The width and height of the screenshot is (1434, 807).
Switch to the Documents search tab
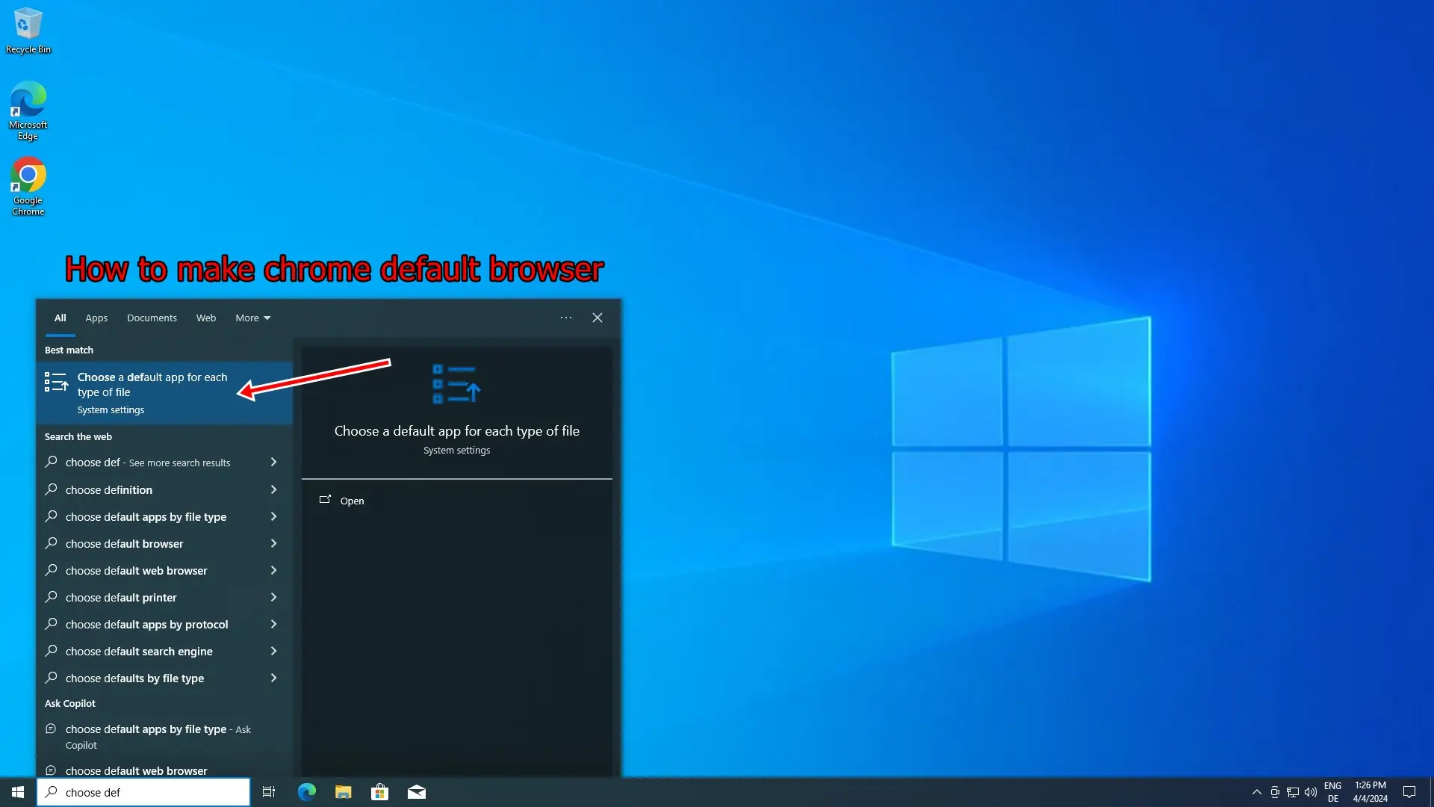(152, 318)
